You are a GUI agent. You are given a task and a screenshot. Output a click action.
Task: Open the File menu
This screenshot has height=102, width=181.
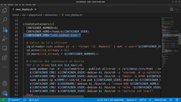click(x=2, y=5)
